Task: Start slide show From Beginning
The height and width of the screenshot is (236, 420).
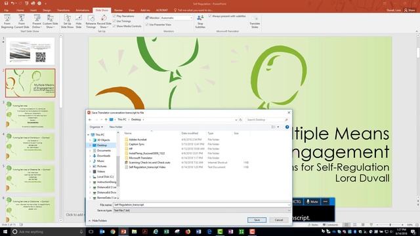Action: pos(7,22)
